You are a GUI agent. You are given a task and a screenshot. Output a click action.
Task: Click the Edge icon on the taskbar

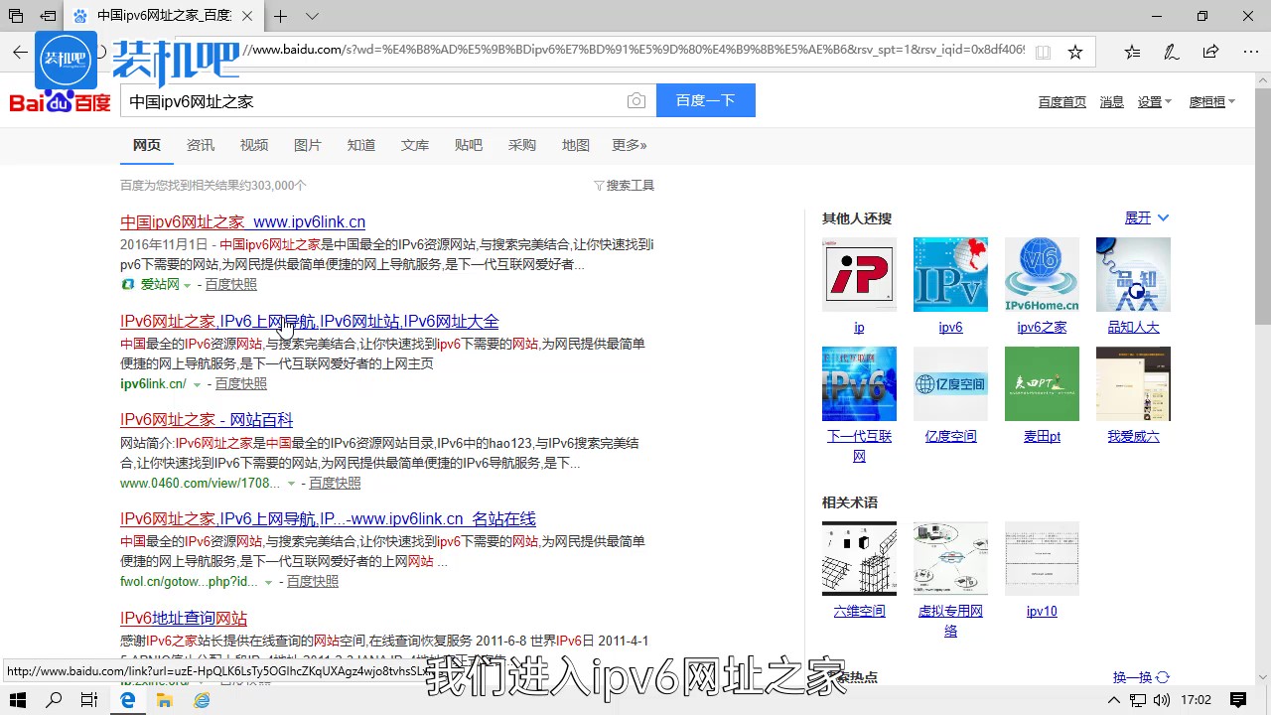coord(127,699)
